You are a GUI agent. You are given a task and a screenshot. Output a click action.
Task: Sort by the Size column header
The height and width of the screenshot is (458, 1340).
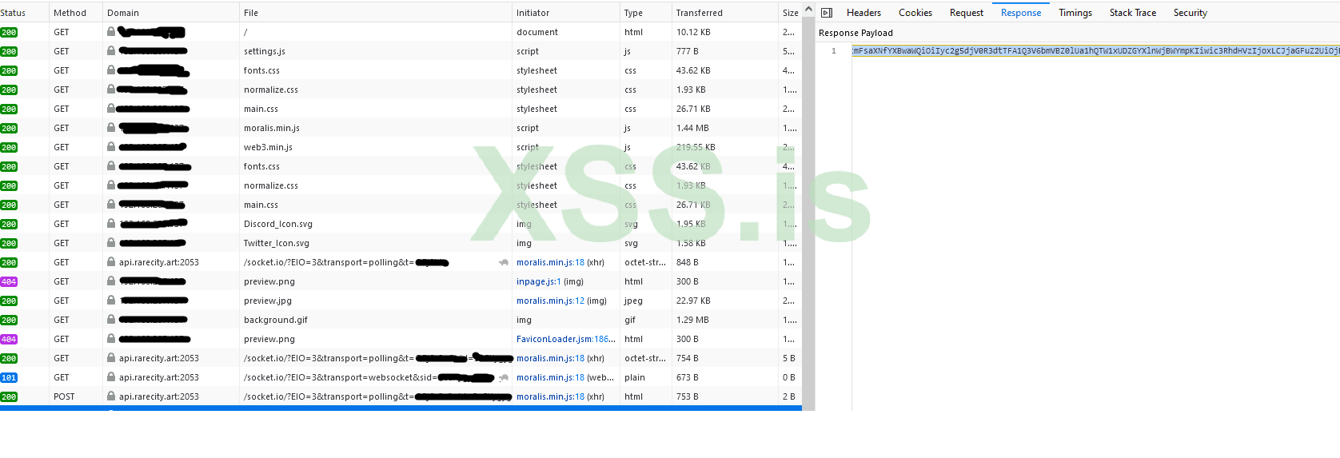[x=790, y=13]
